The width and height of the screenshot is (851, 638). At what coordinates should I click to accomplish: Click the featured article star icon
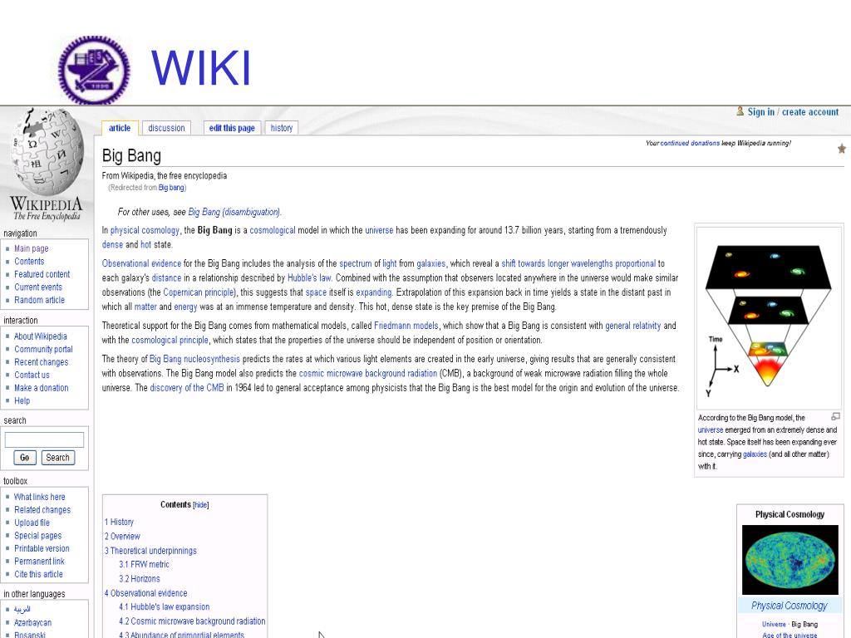841,149
